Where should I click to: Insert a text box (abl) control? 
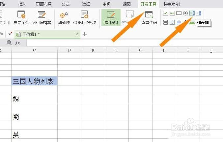click(172, 13)
